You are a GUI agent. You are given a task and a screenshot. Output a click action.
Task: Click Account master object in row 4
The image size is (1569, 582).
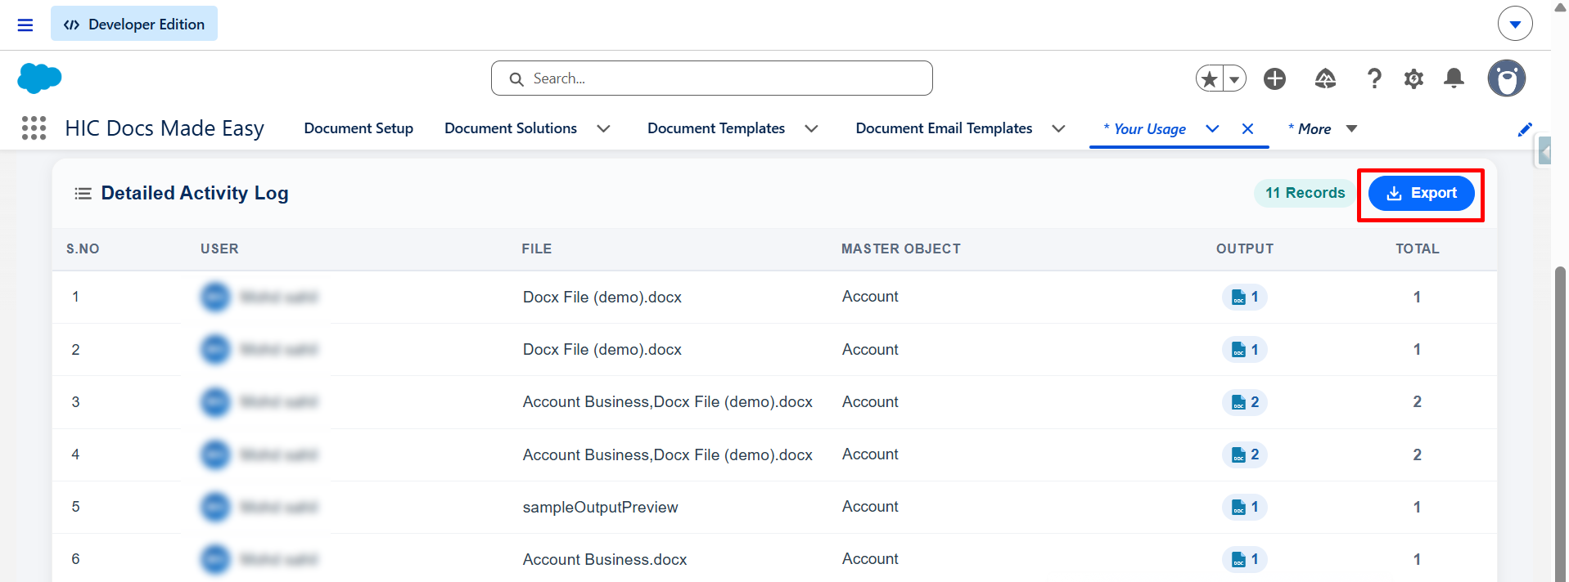[870, 454]
